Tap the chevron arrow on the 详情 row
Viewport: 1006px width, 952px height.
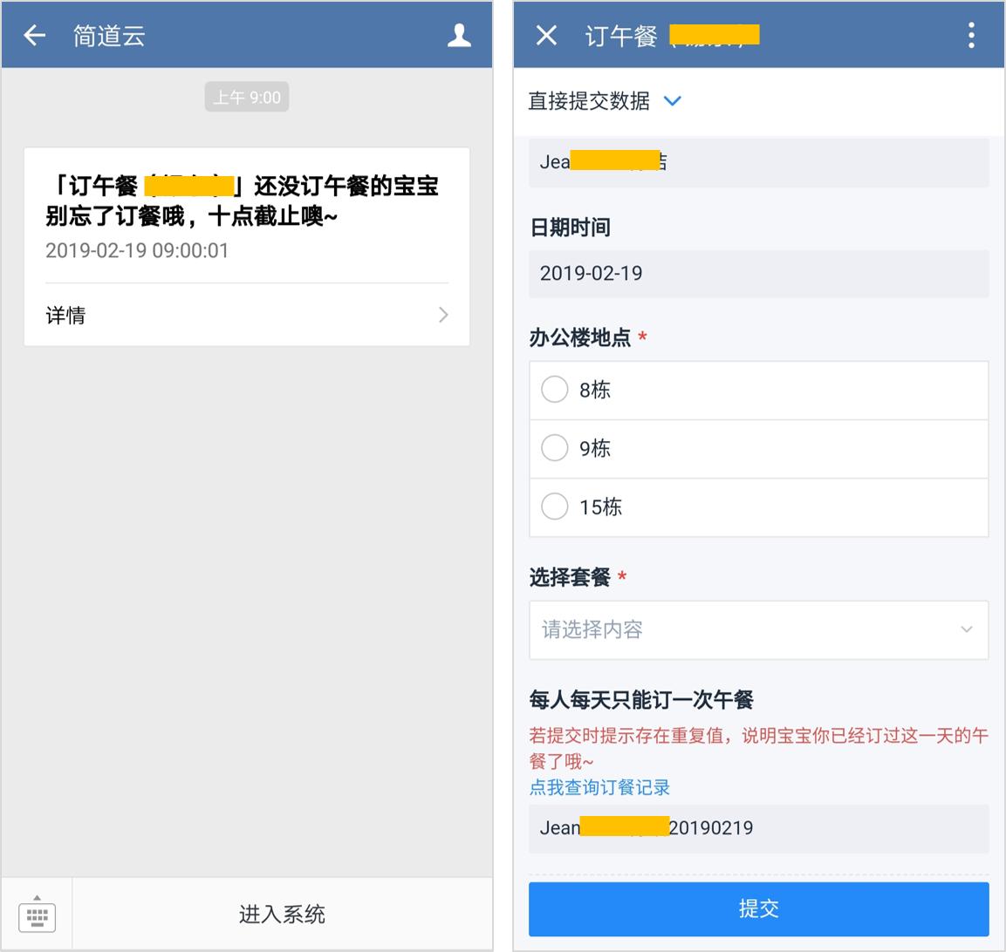coord(442,315)
